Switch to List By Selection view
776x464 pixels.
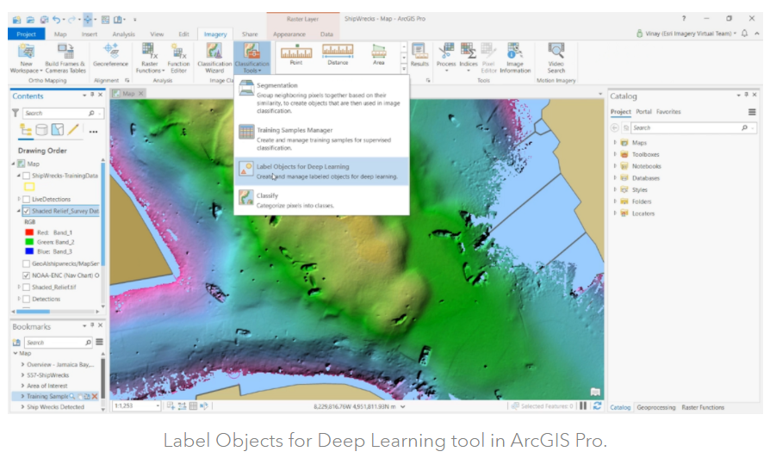pyautogui.click(x=58, y=130)
